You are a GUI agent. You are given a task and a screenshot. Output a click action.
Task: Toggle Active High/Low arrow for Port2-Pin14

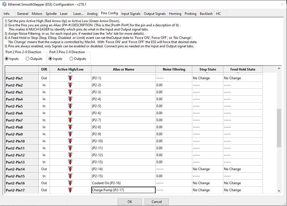click(x=70, y=169)
